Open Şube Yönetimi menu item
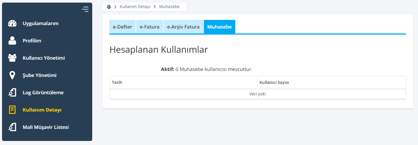 40,75
